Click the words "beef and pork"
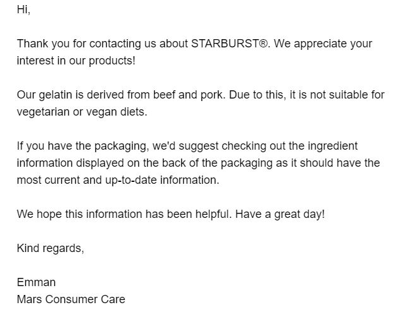403x312 pixels. click(x=188, y=95)
